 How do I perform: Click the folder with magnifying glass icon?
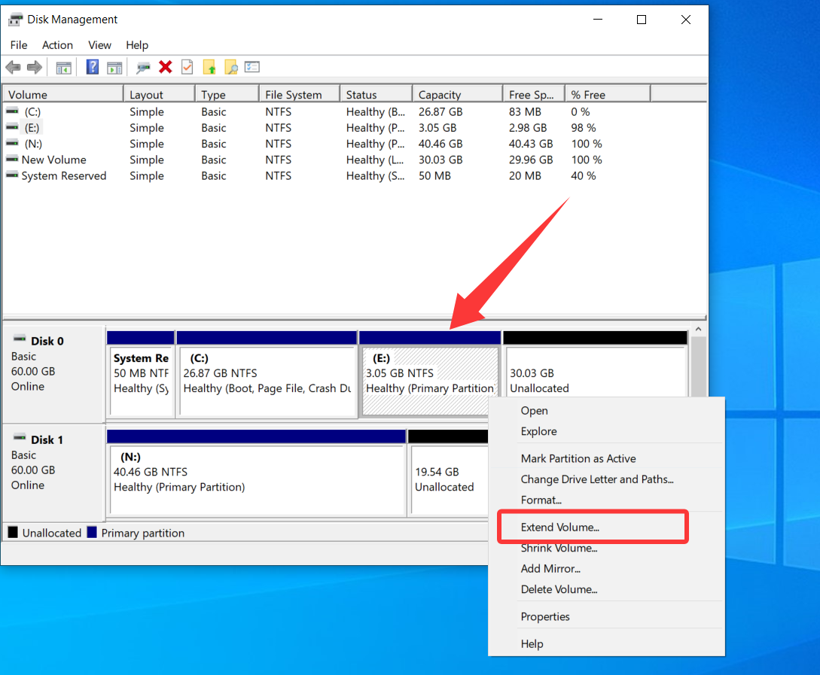pyautogui.click(x=230, y=67)
